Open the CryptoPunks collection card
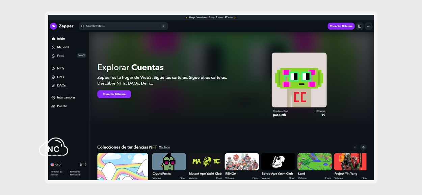The image size is (422, 195). tap(169, 166)
